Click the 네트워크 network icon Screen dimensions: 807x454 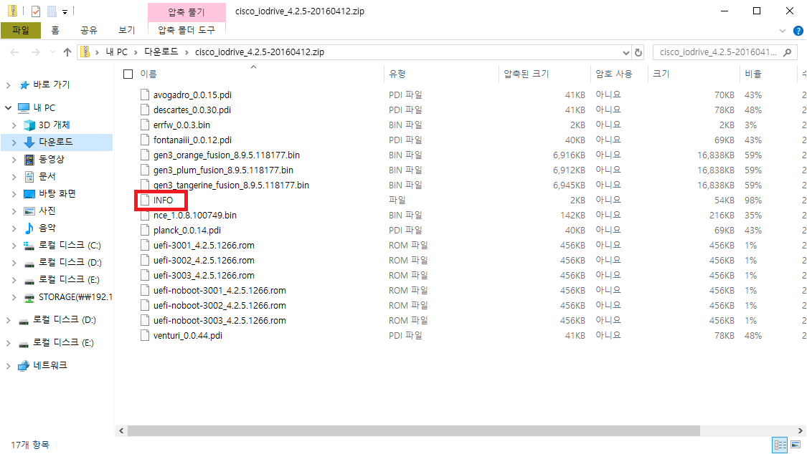click(24, 366)
